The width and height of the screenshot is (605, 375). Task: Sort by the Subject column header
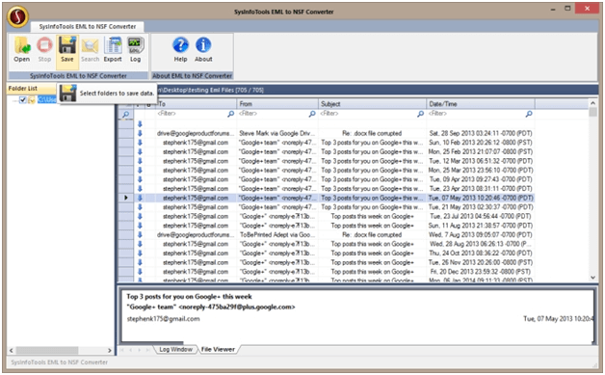[x=372, y=104]
